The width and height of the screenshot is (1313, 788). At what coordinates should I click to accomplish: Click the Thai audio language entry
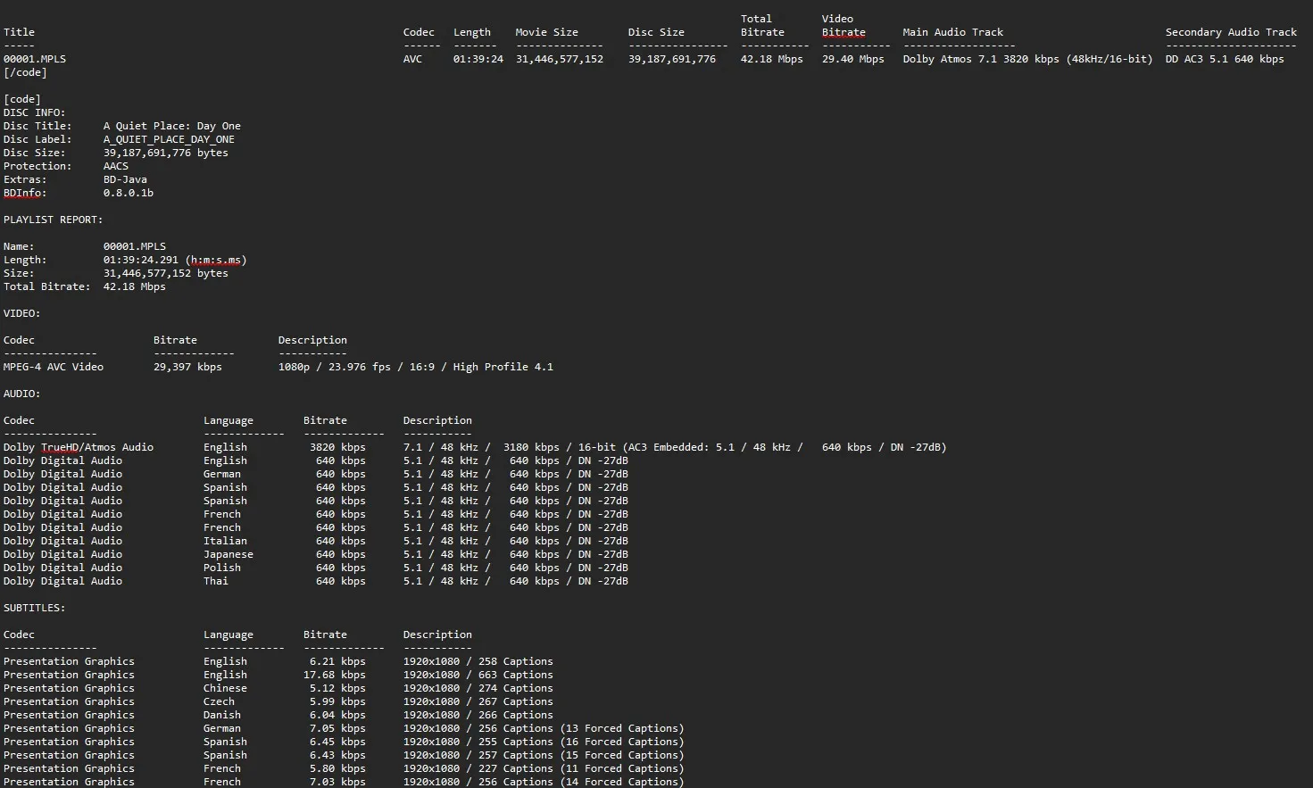[x=215, y=581]
